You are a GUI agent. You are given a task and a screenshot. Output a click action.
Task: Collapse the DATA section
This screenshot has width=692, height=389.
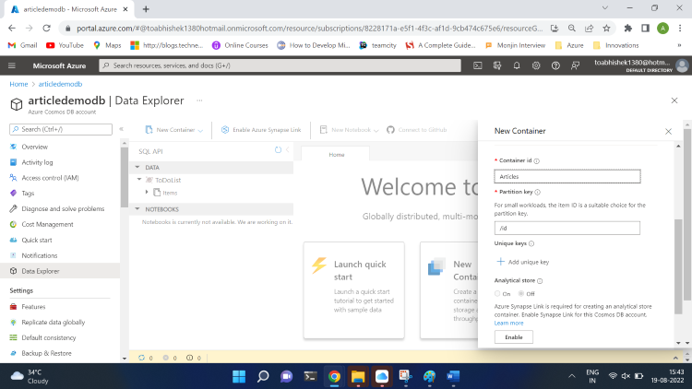137,167
